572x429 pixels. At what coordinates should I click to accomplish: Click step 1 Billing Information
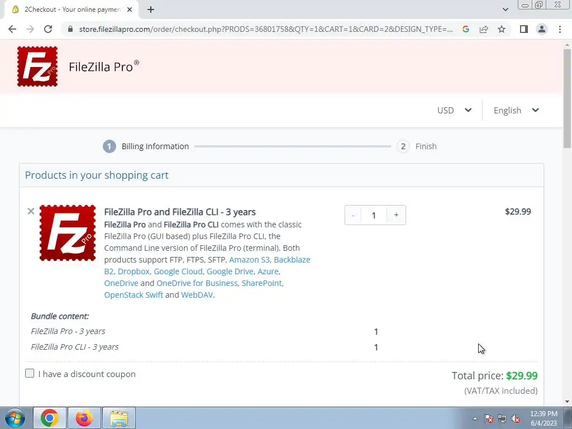click(146, 146)
